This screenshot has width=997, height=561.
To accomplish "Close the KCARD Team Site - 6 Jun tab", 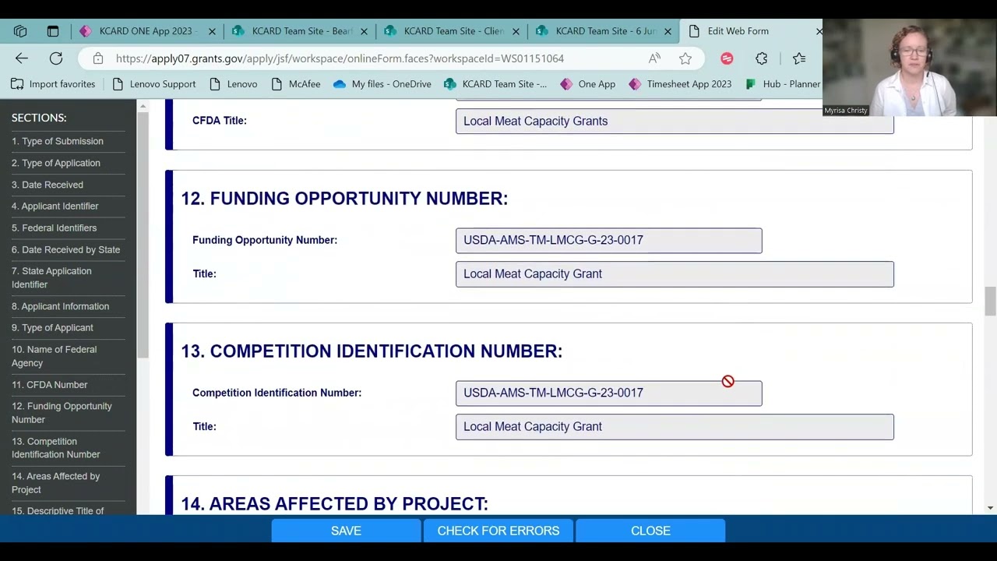I will pos(668,31).
